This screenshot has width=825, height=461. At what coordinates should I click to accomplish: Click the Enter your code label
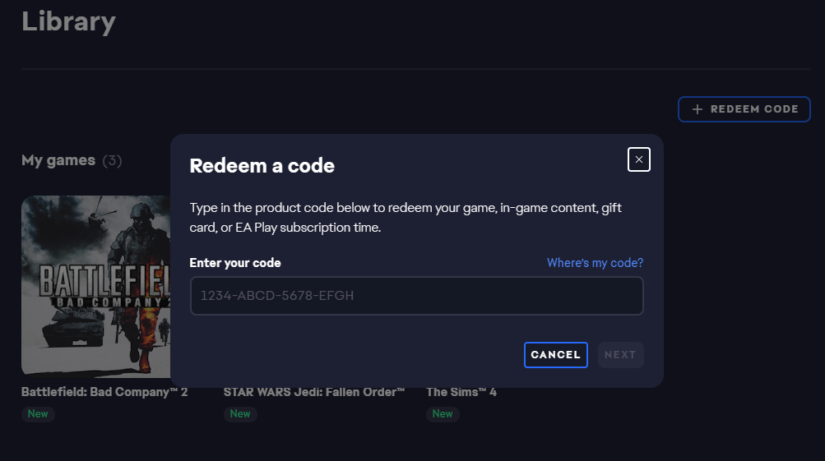(235, 263)
